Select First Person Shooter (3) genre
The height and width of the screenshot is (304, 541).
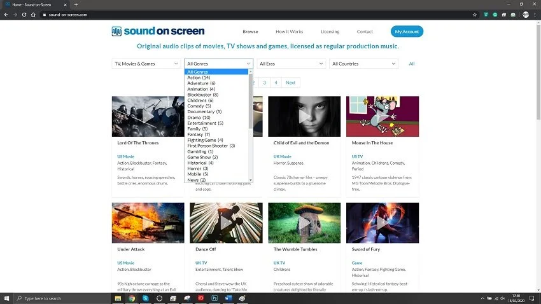216,146
